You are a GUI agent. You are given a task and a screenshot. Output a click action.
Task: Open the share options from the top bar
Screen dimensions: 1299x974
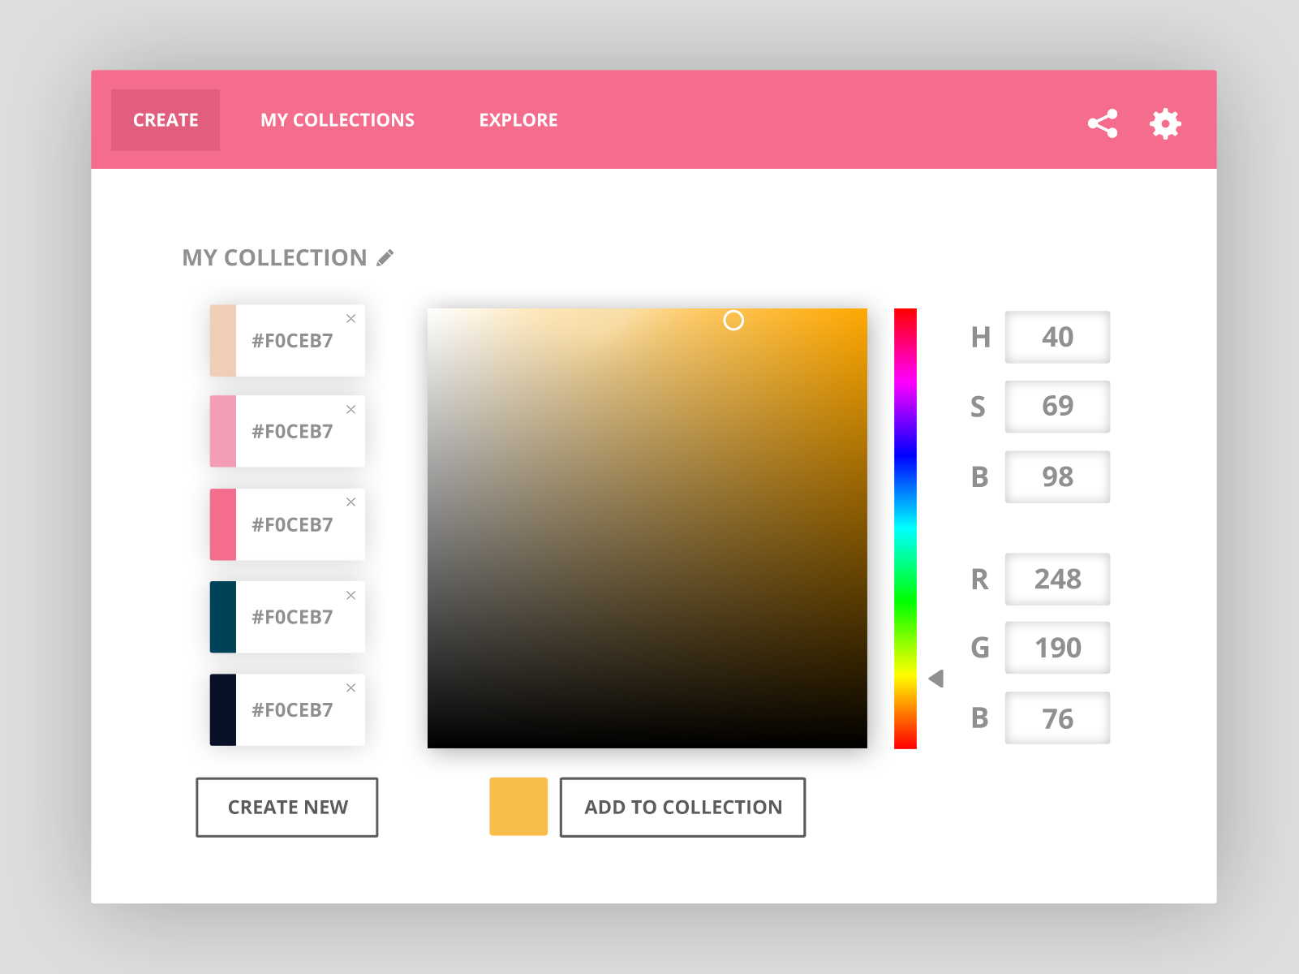pos(1103,123)
